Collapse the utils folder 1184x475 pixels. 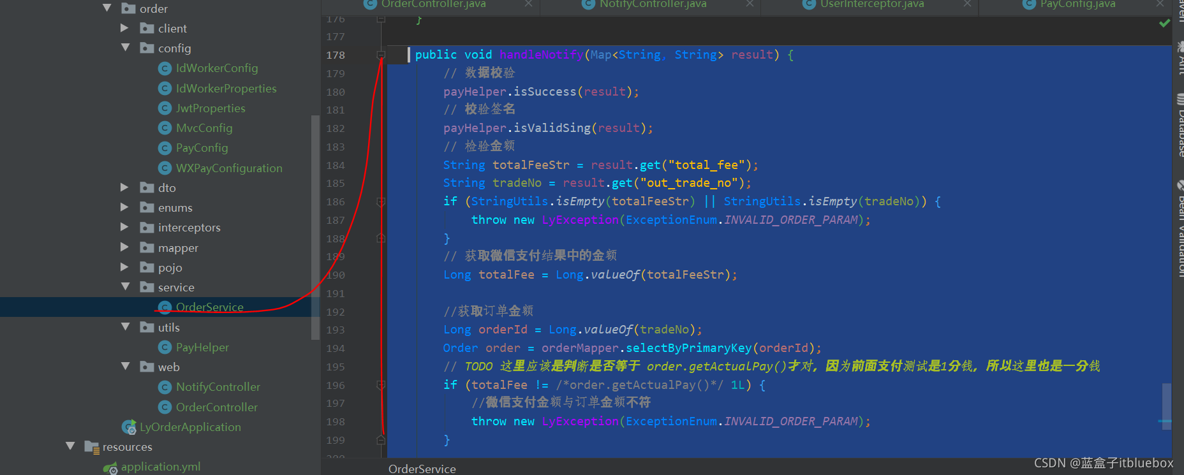125,327
